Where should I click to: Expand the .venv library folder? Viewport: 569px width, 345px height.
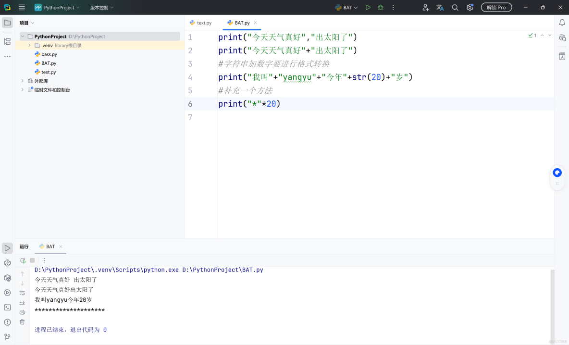coord(29,45)
